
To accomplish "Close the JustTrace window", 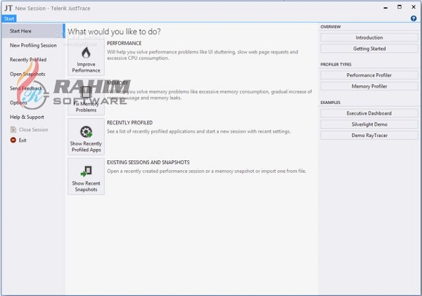I will coord(414,7).
